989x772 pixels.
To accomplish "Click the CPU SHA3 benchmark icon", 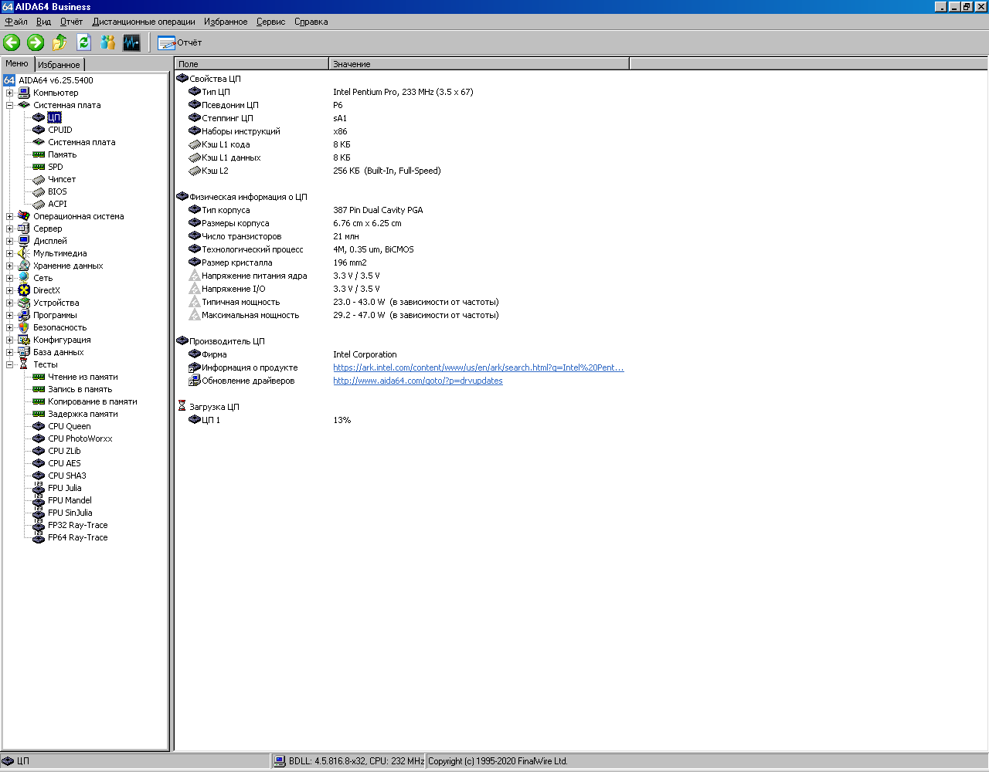I will tap(39, 476).
